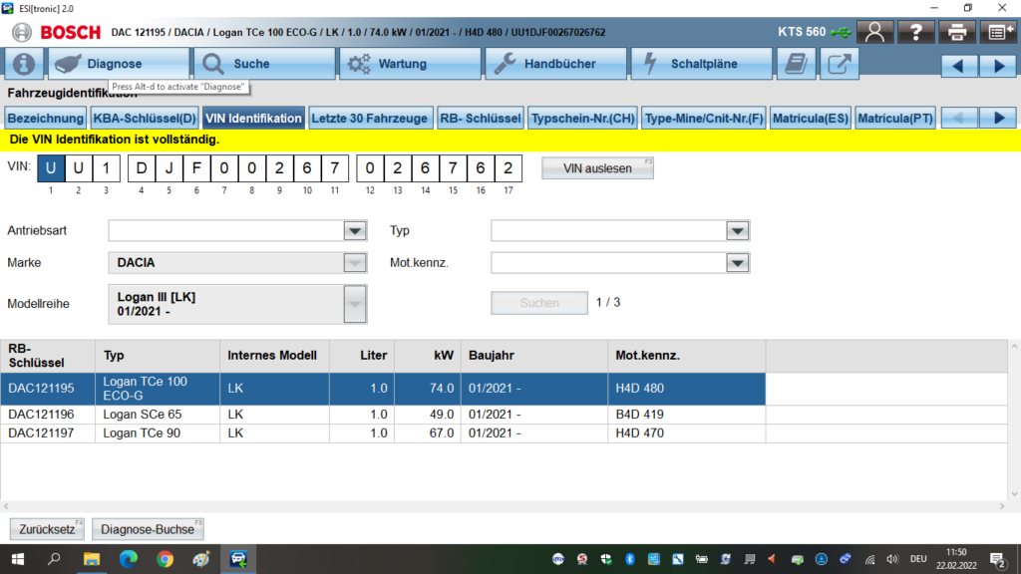Image resolution: width=1021 pixels, height=574 pixels.
Task: Open the Diagnose section
Action: click(x=119, y=64)
